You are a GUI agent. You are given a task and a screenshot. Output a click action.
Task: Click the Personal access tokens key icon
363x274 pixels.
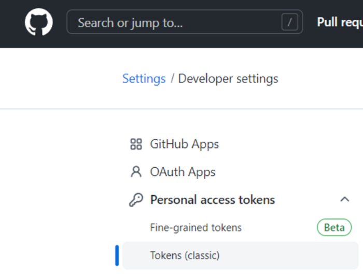click(x=136, y=200)
